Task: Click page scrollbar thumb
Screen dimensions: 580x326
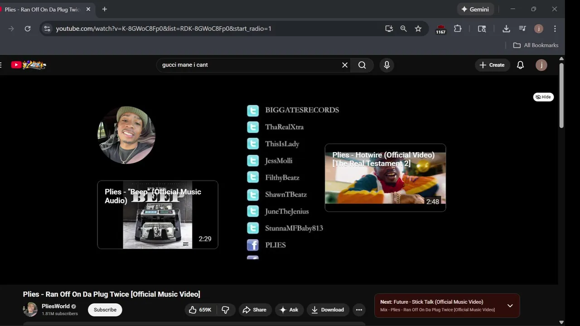Action: [561, 95]
